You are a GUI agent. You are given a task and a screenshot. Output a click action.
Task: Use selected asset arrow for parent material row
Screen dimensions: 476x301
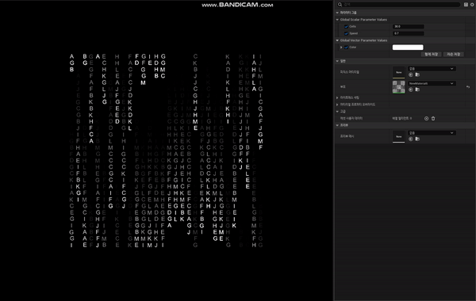[411, 90]
